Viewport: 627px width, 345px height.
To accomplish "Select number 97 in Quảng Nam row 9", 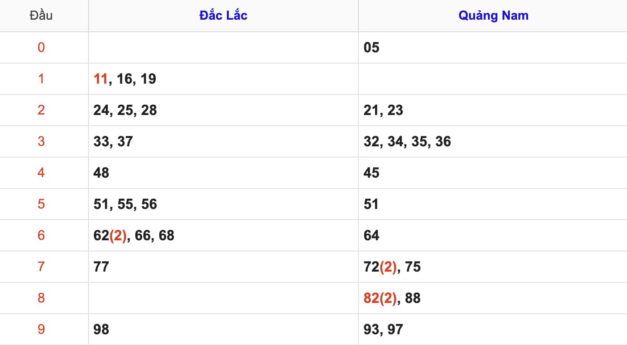I will click(395, 330).
